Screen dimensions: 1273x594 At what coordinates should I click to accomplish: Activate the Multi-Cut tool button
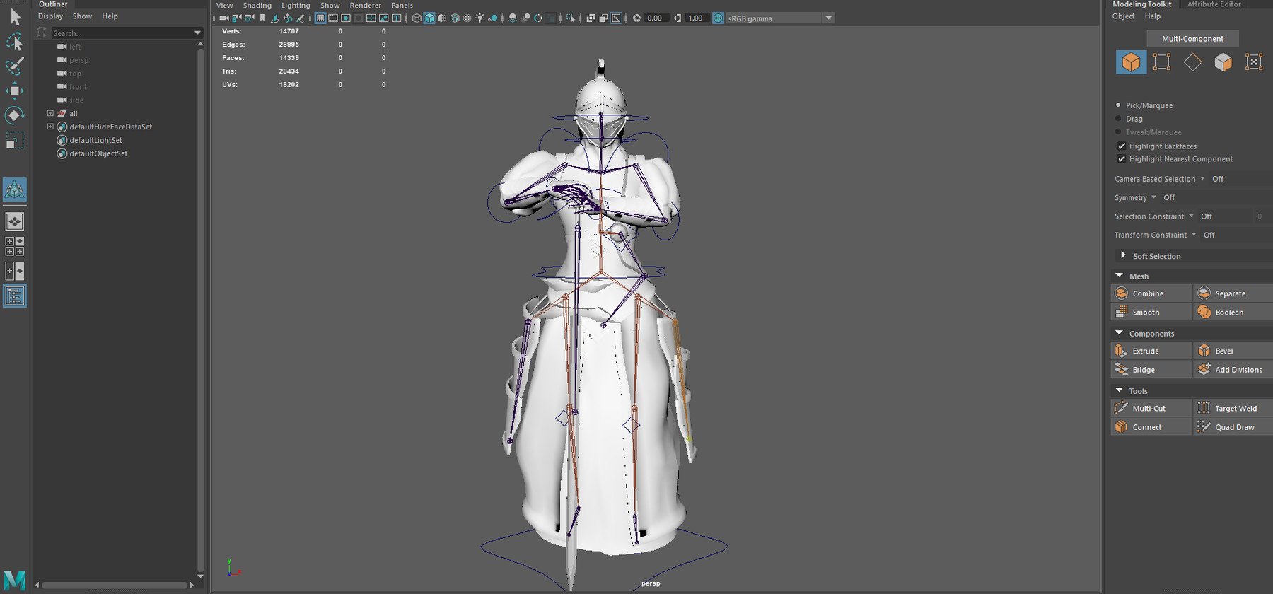1151,408
